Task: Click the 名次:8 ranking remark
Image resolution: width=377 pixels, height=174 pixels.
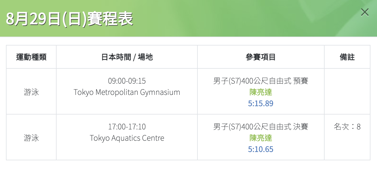Action: coord(347,127)
